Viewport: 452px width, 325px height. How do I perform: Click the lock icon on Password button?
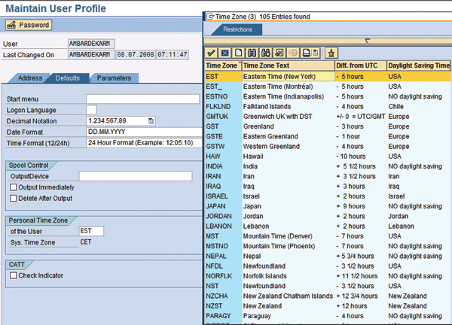click(x=11, y=25)
